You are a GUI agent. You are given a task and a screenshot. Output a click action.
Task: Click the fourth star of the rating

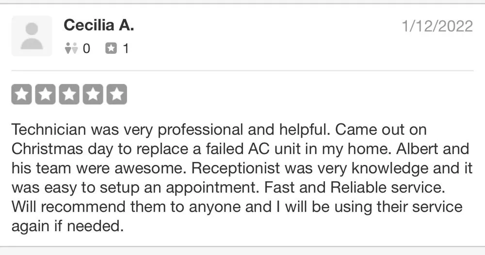[93, 95]
